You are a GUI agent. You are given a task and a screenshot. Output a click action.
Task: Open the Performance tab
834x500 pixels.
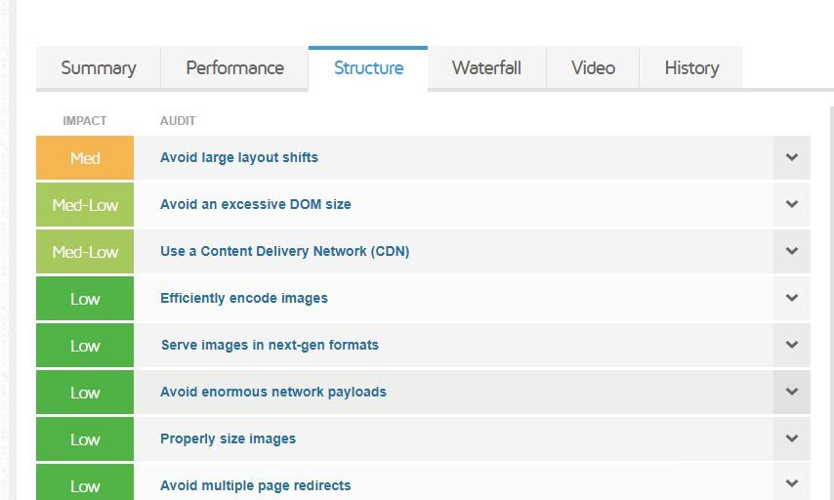coord(234,68)
